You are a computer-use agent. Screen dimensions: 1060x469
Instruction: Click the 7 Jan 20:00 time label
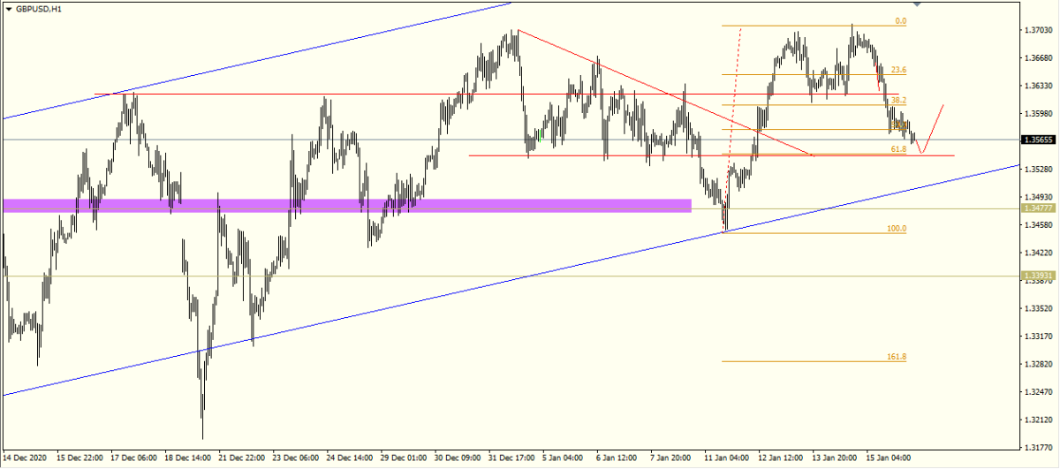672,458
